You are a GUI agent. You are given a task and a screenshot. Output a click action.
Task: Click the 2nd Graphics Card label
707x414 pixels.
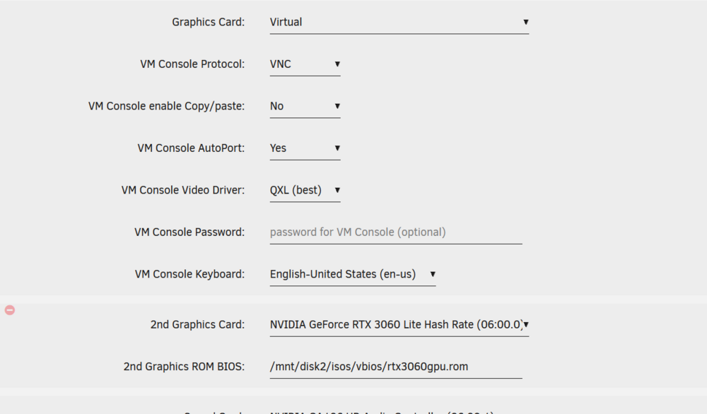pyautogui.click(x=197, y=325)
